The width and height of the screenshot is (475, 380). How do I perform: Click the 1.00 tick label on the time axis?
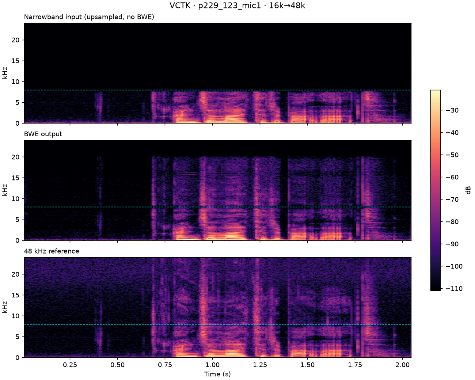pyautogui.click(x=212, y=365)
